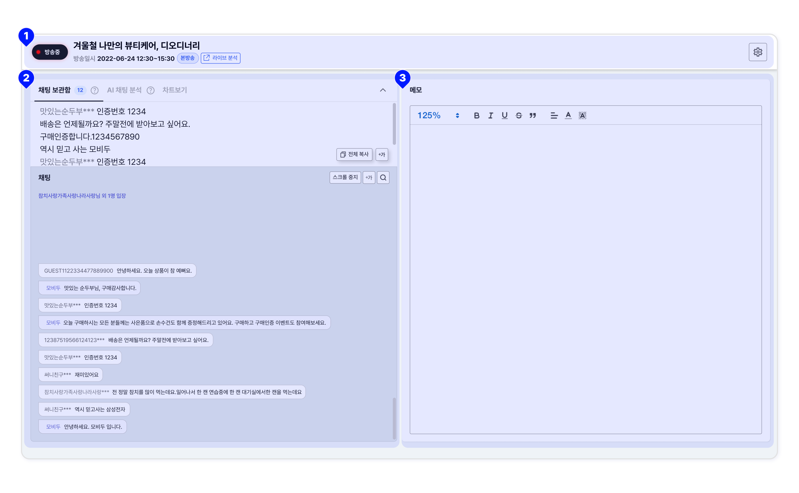The width and height of the screenshot is (799, 493).
Task: Open the memo font size 125% dropdown
Action: [438, 115]
